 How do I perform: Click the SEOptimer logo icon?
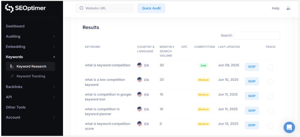(x=10, y=8)
